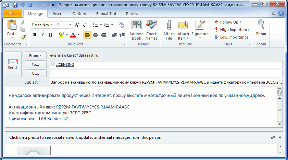Open the Address Book

[x=136, y=30]
